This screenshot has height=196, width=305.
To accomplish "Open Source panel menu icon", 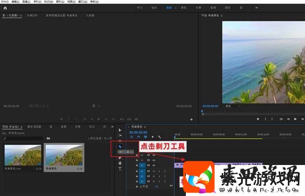I will tap(21, 15).
